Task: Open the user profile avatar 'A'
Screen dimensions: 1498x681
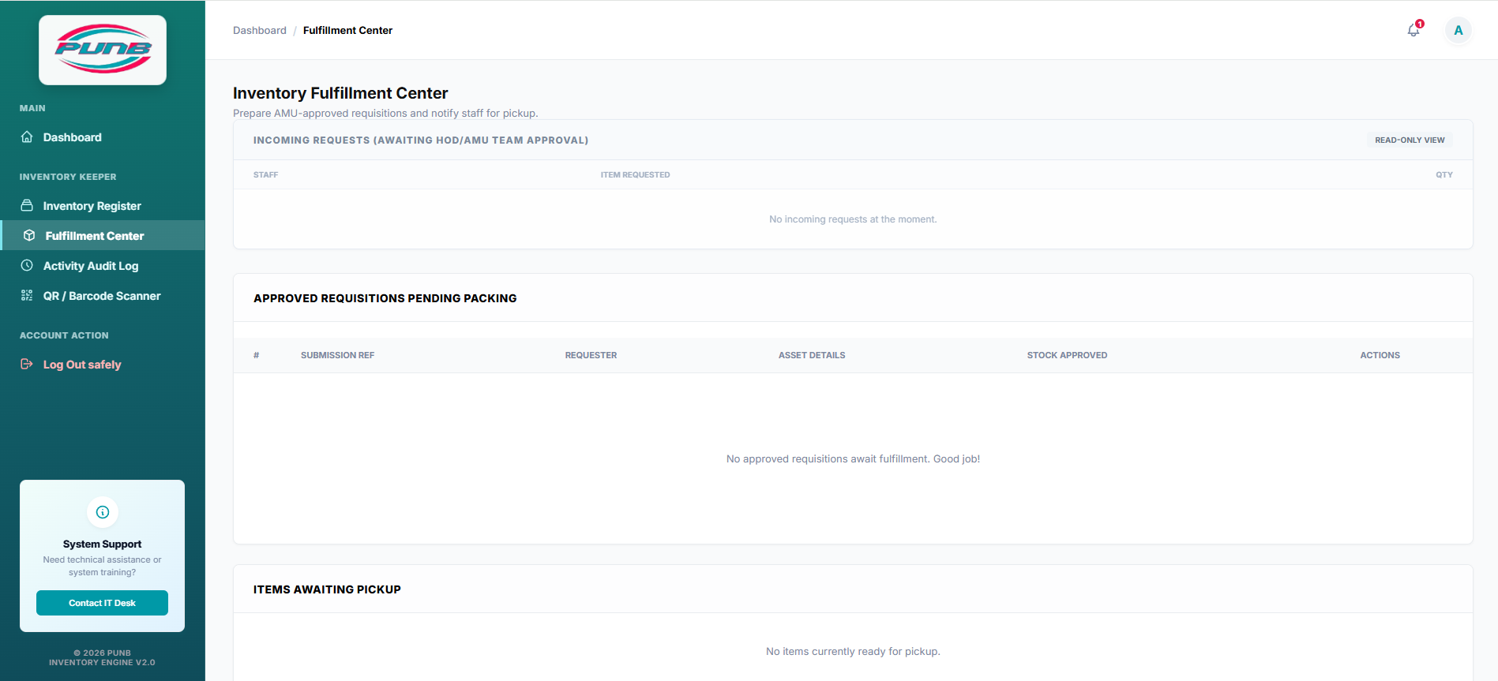Action: coord(1459,31)
